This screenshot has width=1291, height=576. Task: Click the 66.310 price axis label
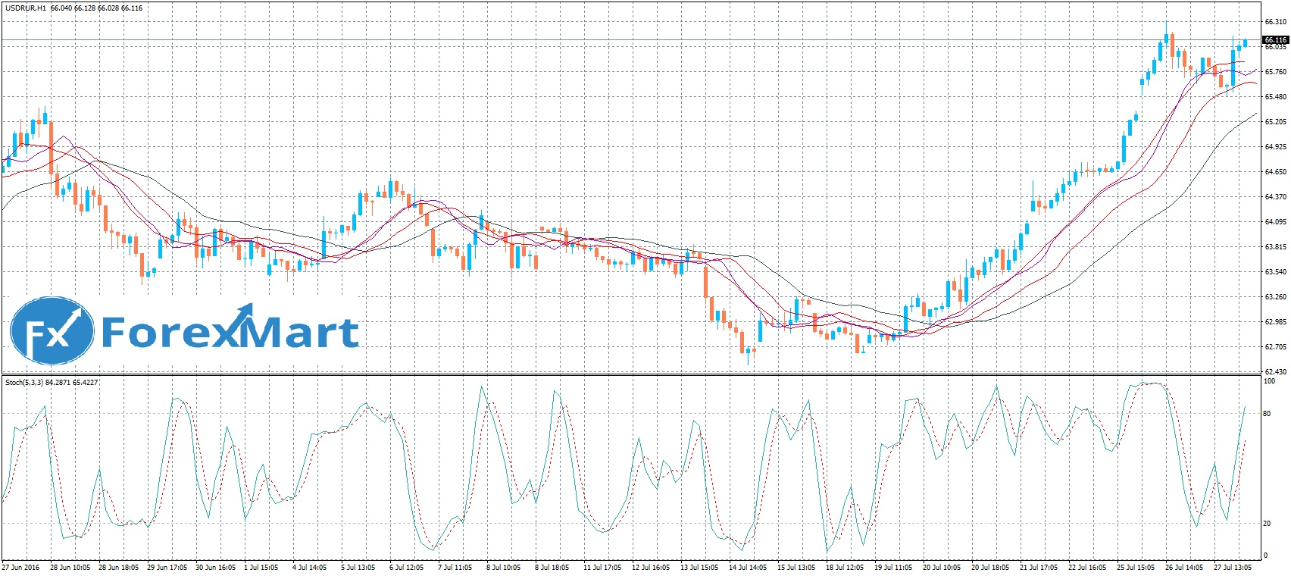1274,22
